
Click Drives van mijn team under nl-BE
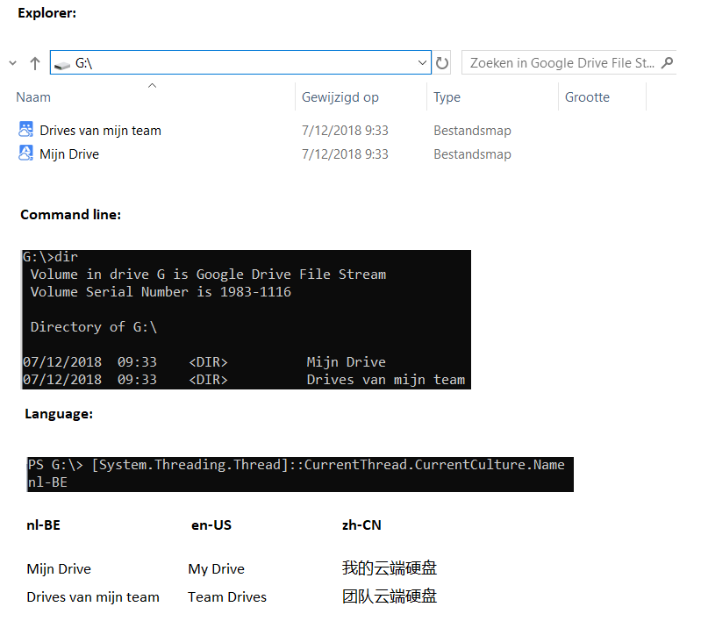[x=93, y=596]
